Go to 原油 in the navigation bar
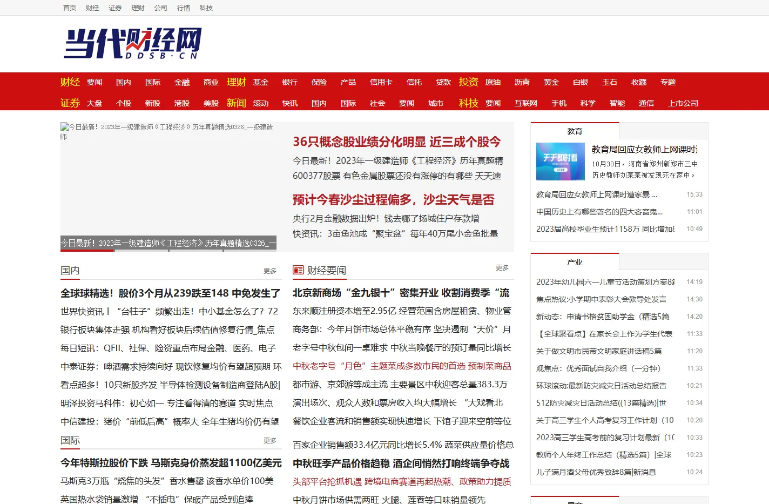This screenshot has height=504, width=769. point(493,82)
